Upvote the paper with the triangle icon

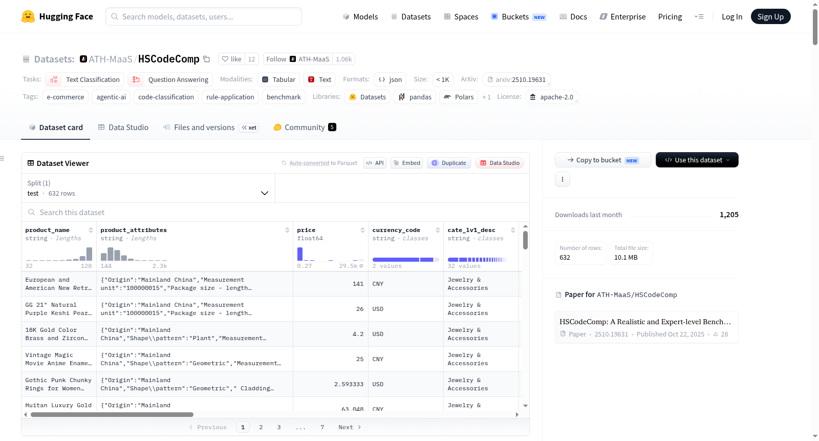716,334
